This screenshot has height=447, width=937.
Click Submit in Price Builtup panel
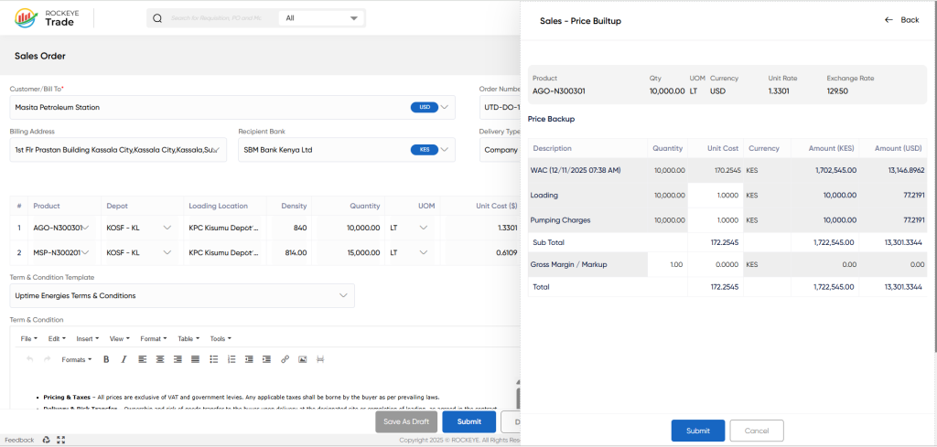point(698,431)
